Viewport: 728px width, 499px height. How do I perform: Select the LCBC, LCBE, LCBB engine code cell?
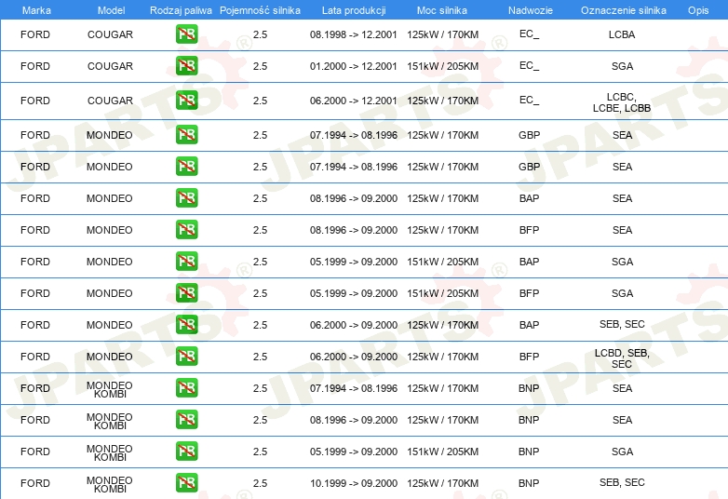coord(622,102)
